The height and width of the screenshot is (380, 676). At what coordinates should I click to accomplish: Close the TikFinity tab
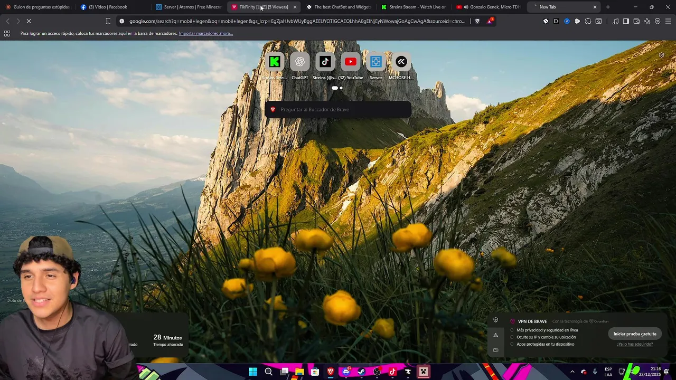[x=295, y=7]
